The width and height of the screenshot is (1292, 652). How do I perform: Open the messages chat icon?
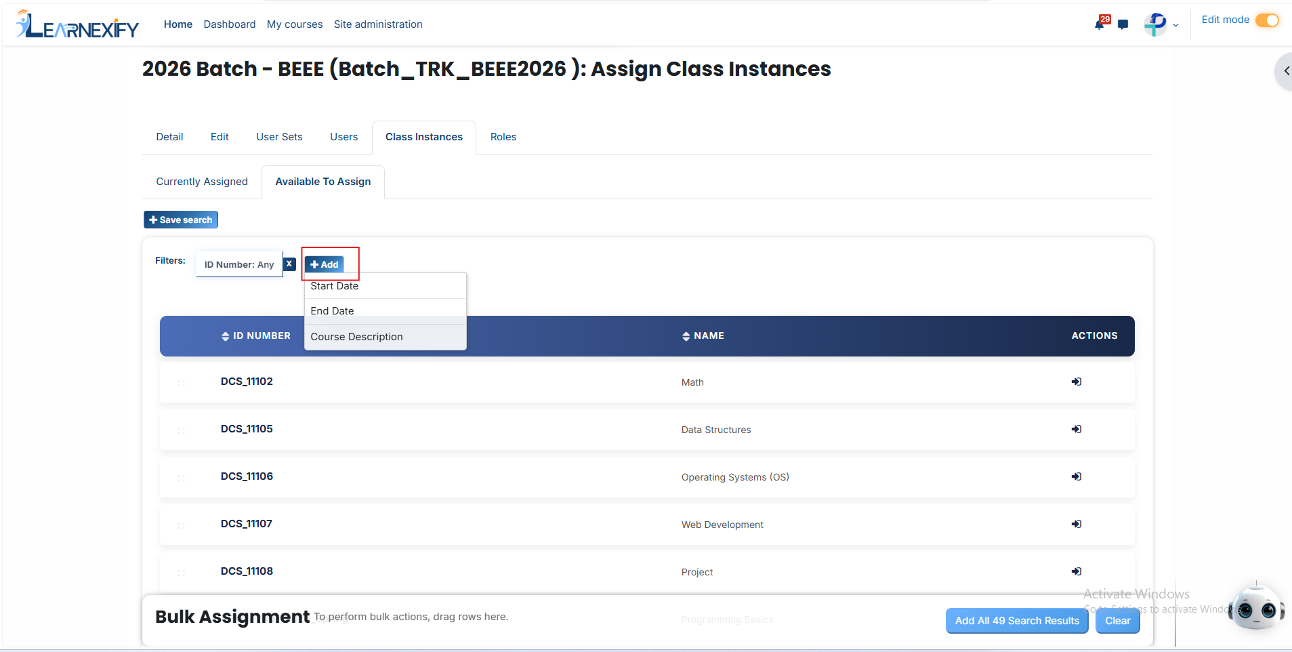1123,24
